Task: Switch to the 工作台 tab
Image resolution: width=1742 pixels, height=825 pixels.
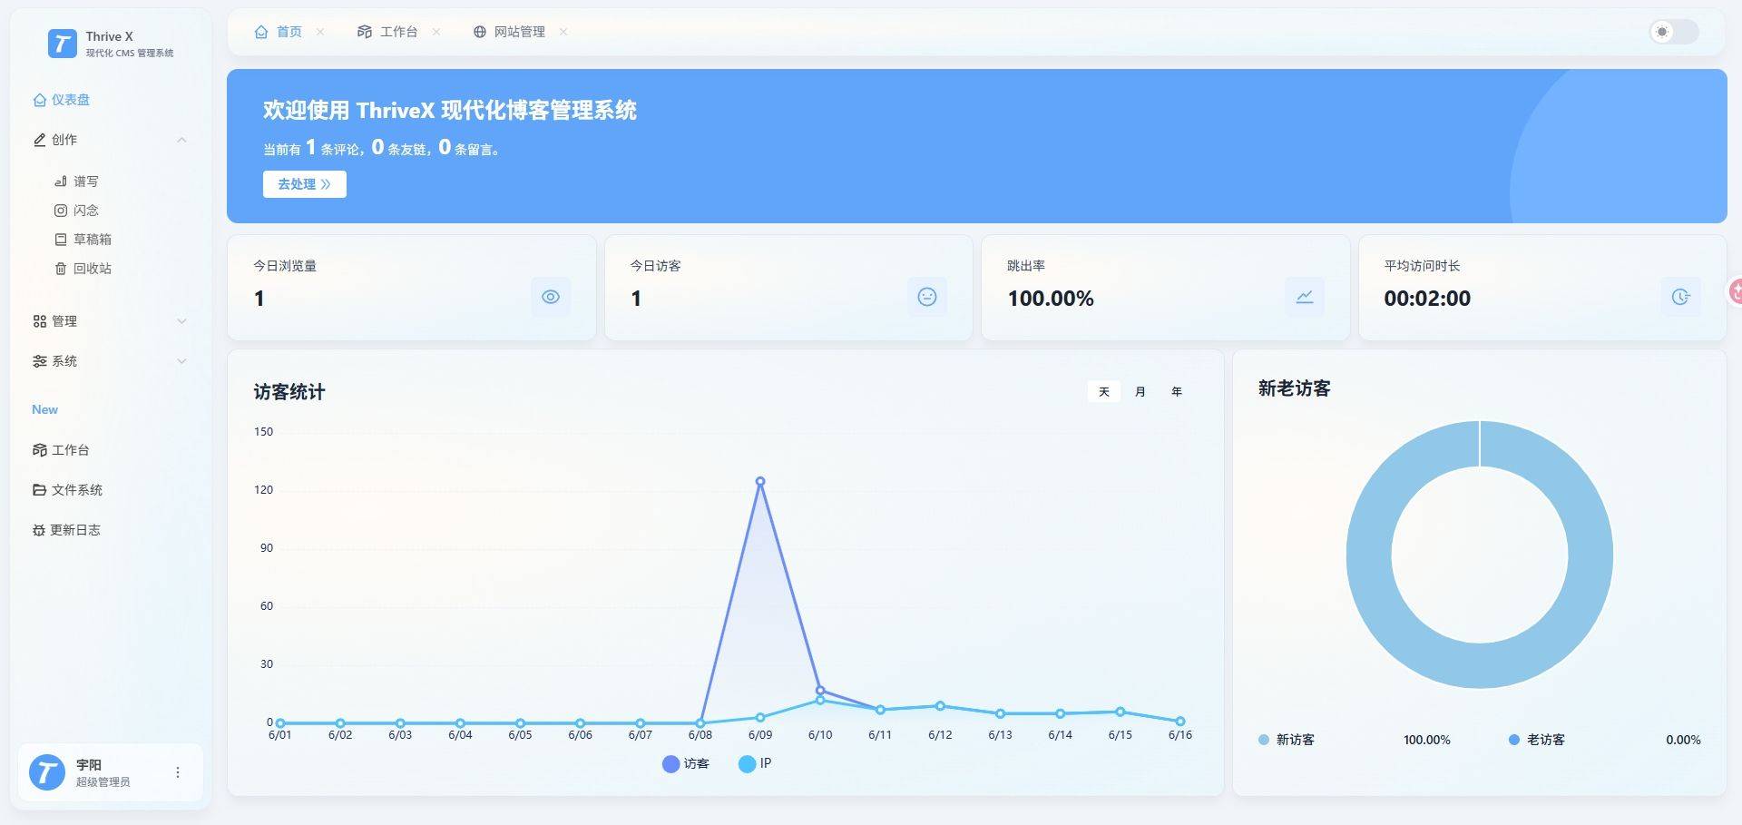Action: (387, 32)
